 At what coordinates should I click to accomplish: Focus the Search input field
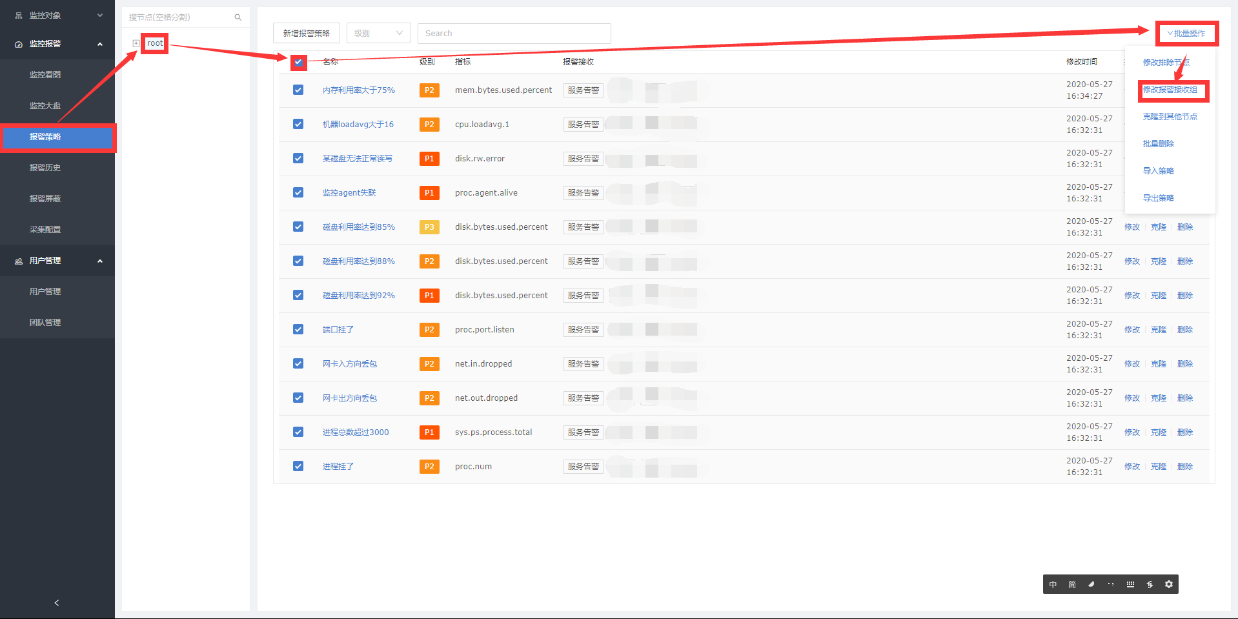514,34
